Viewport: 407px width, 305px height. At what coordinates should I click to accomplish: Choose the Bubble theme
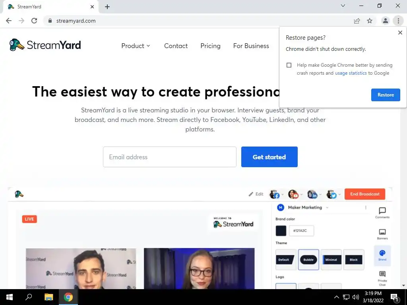coord(308,260)
